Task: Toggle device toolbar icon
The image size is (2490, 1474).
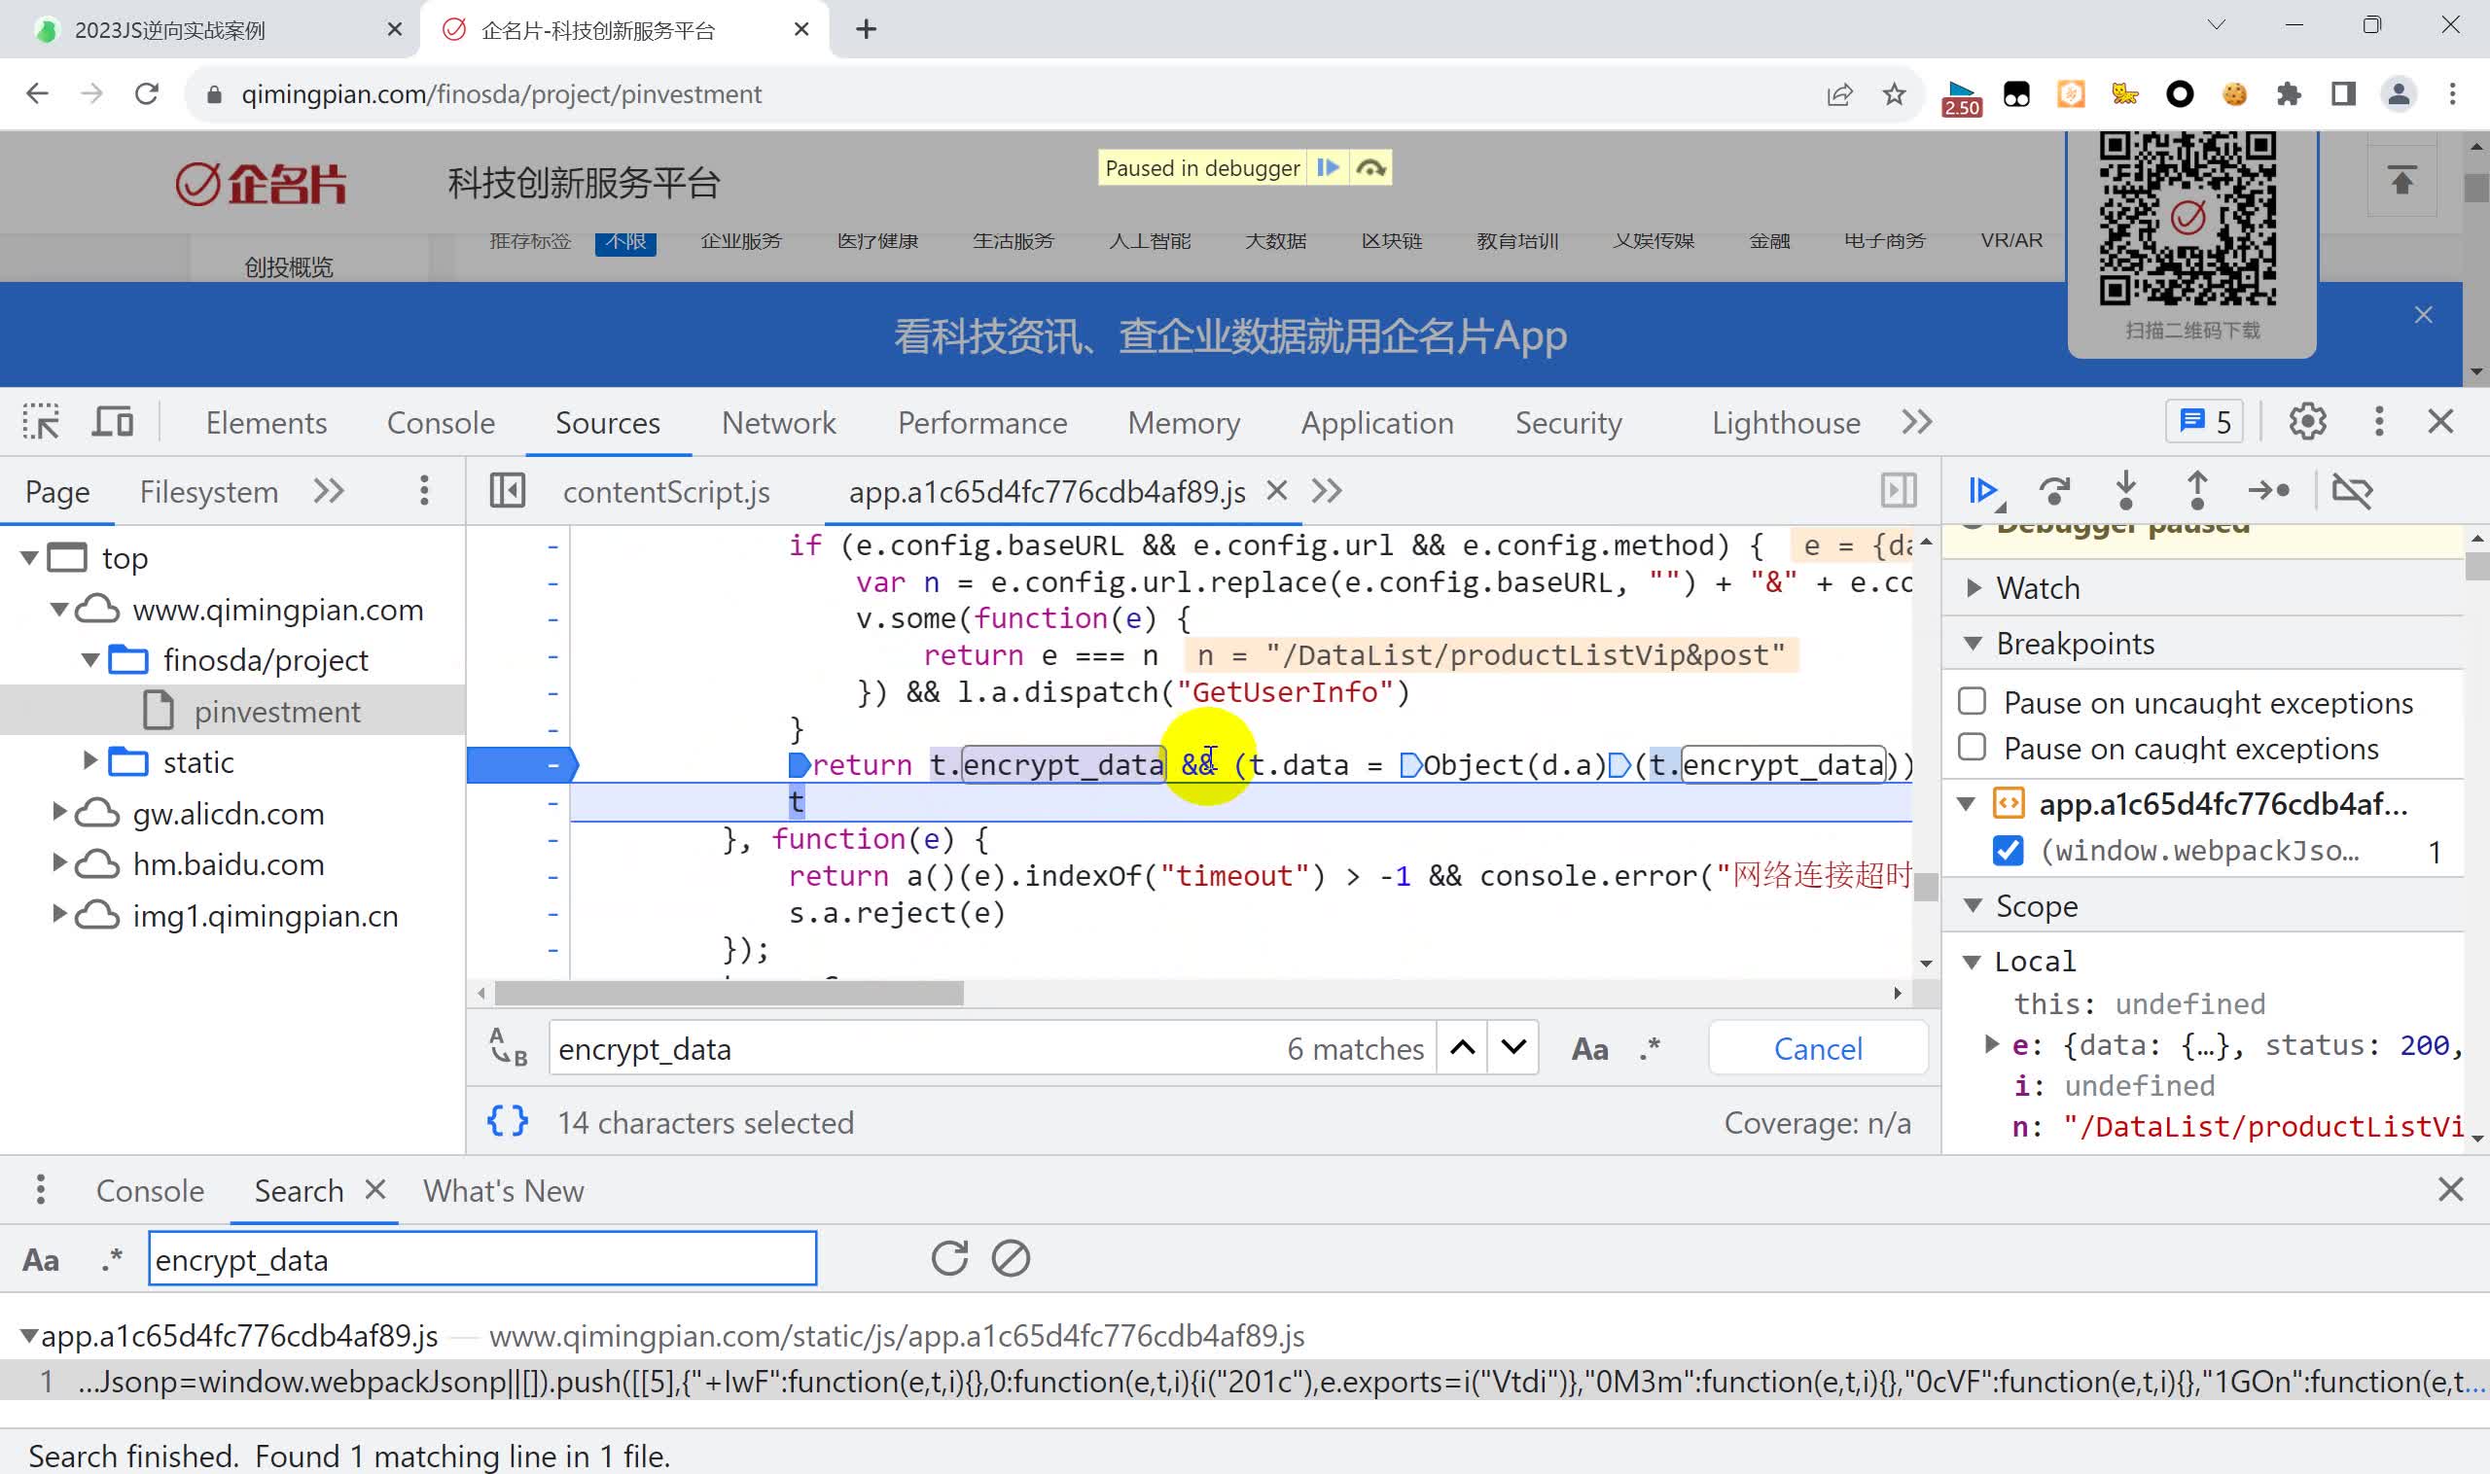Action: pyautogui.click(x=112, y=422)
